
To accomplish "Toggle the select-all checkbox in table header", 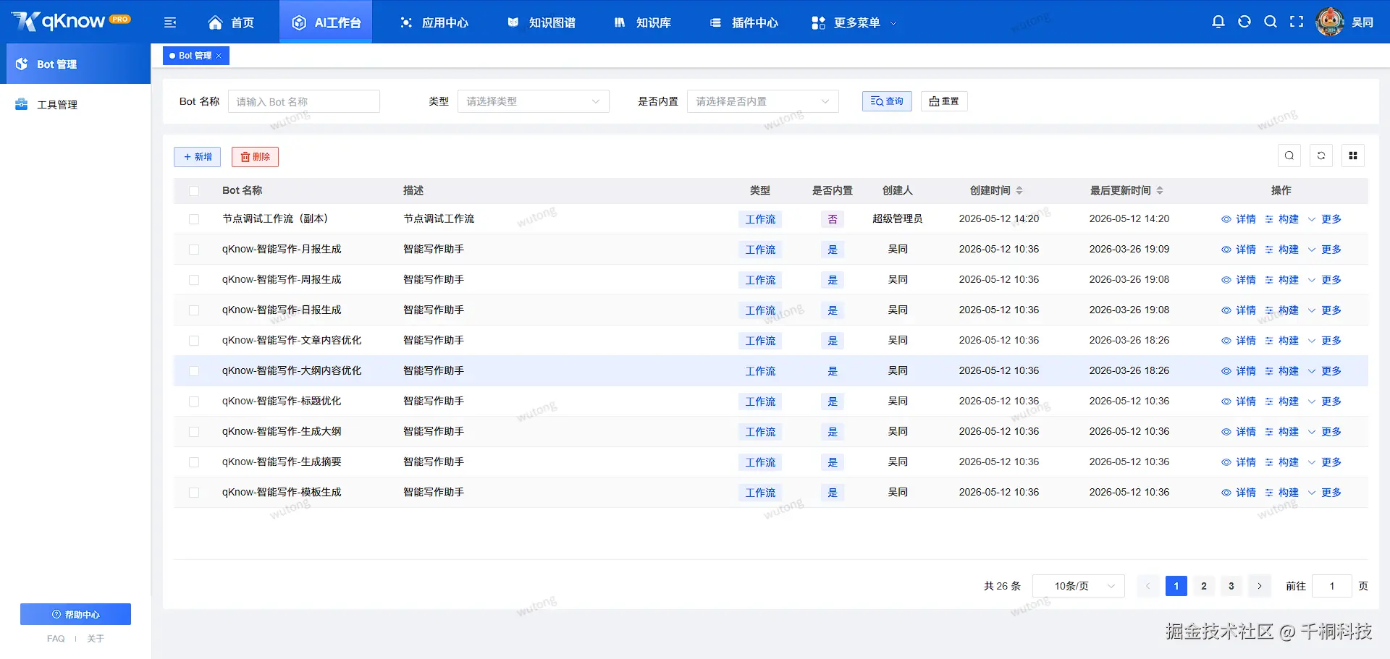I will coord(194,191).
